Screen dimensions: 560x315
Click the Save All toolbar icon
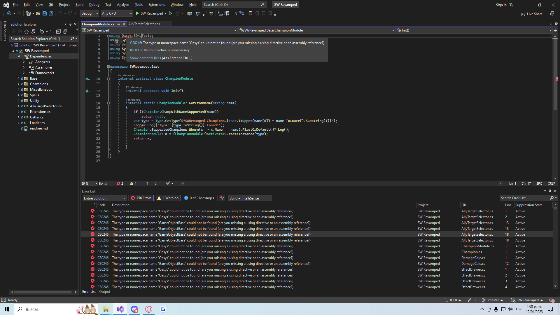click(51, 13)
